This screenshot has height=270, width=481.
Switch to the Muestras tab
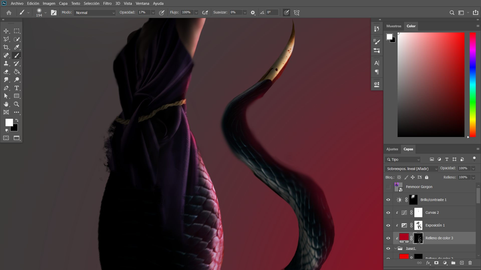click(394, 26)
